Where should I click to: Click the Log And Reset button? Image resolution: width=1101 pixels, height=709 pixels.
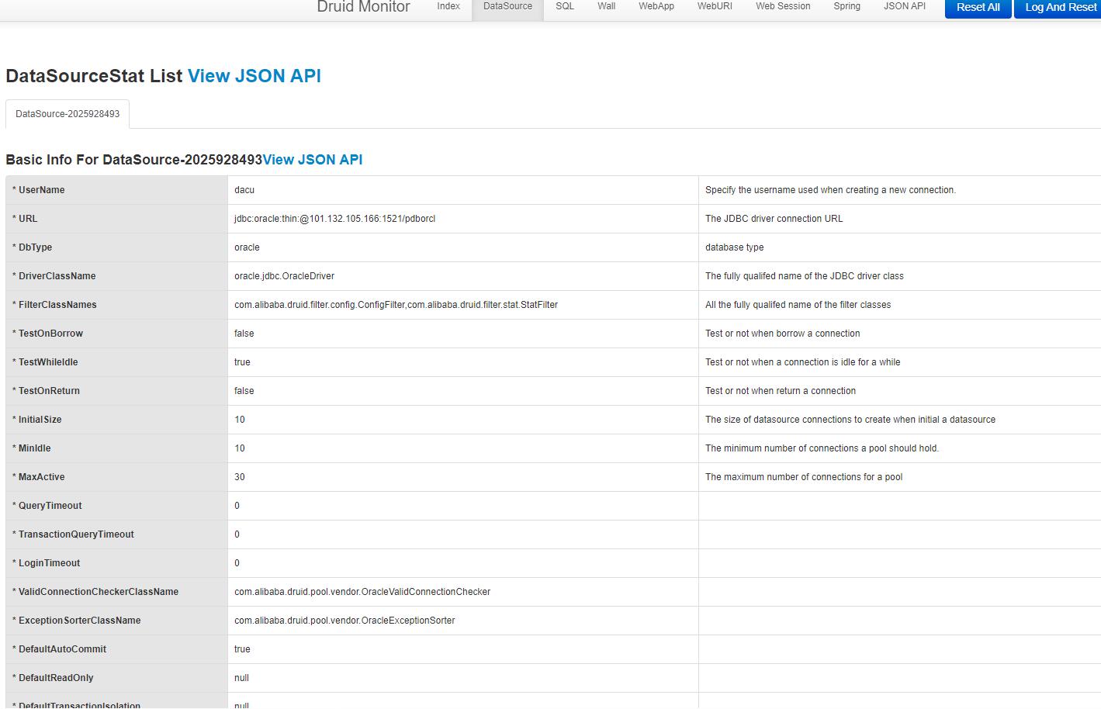click(1058, 7)
